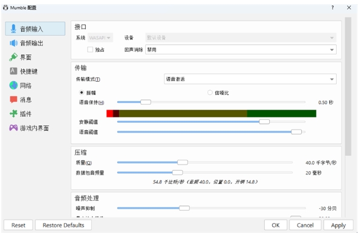358x233 pixels.
Task: Click the speaker icon for 音频输出
Action: pos(13,43)
